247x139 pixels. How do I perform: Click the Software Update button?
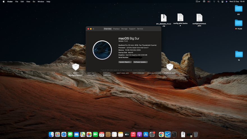(140, 62)
